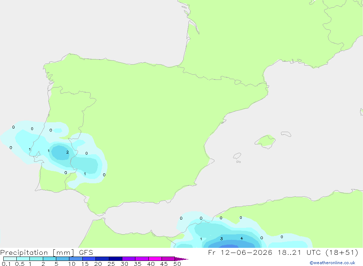Click the island of Menorca outline
363x266 pixels.
286,134
